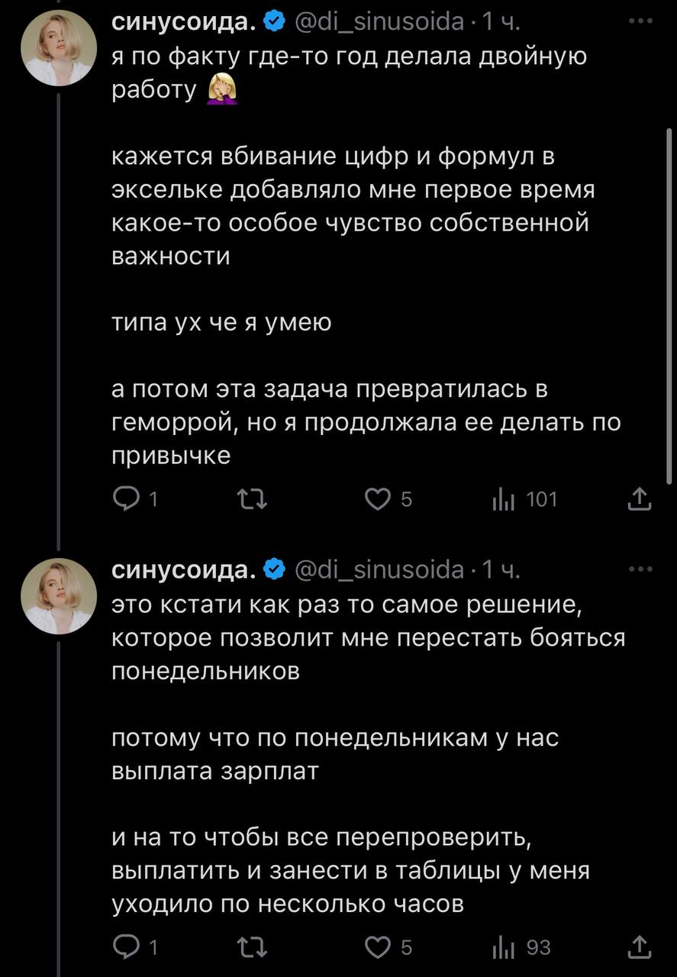The height and width of the screenshot is (977, 677).
Task: Share the first tweet
Action: tap(639, 500)
